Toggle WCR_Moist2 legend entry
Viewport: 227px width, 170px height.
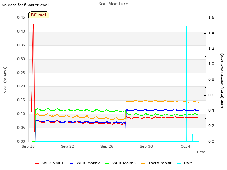[85, 163]
